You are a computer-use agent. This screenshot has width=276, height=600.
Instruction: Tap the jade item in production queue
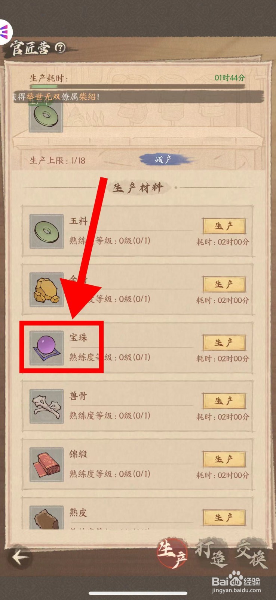point(46,115)
